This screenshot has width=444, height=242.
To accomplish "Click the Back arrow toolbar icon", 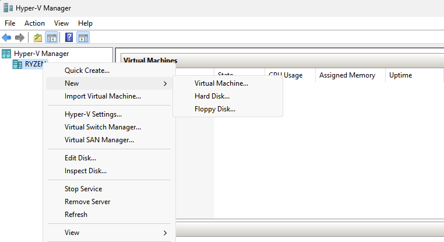I will pos(7,38).
